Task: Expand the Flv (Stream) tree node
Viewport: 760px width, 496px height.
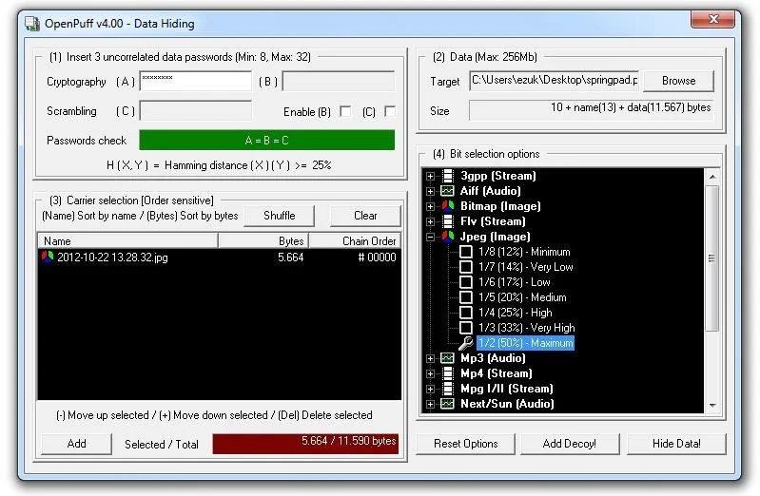Action: [430, 221]
